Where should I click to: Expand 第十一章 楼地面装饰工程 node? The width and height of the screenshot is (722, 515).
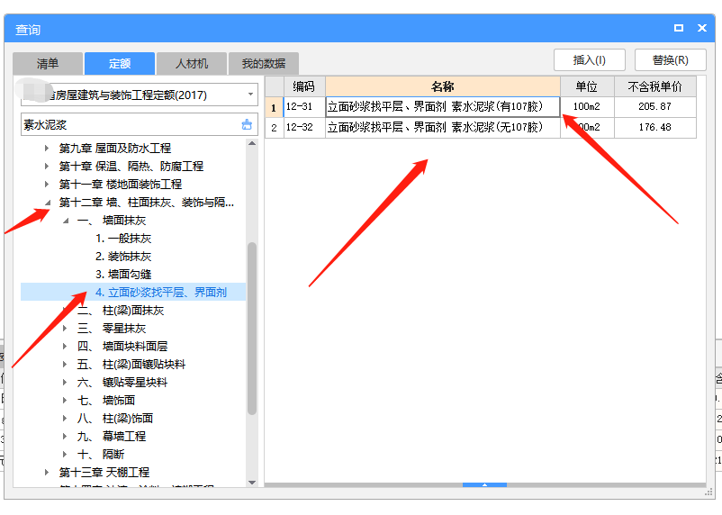(47, 185)
